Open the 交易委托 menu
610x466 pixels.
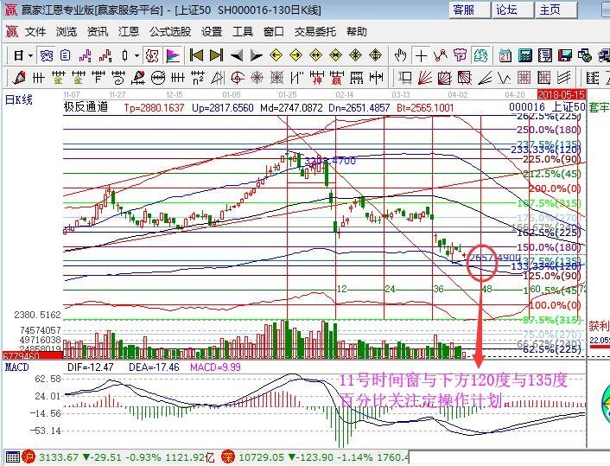(x=315, y=31)
